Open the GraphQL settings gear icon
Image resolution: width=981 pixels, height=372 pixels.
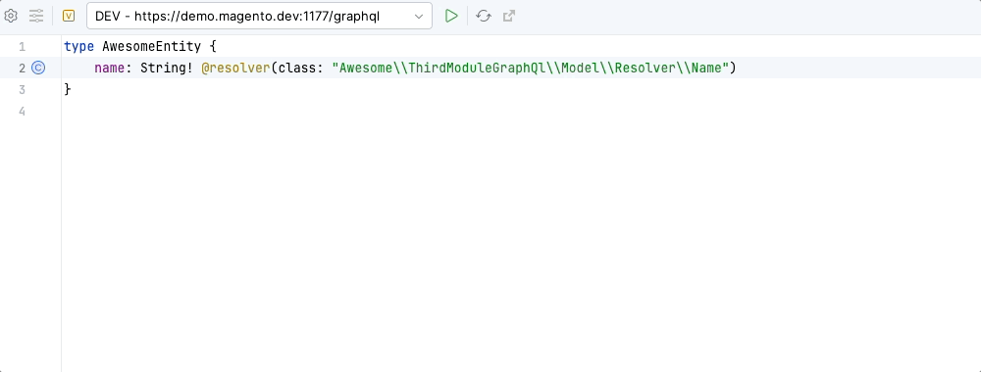pos(11,17)
